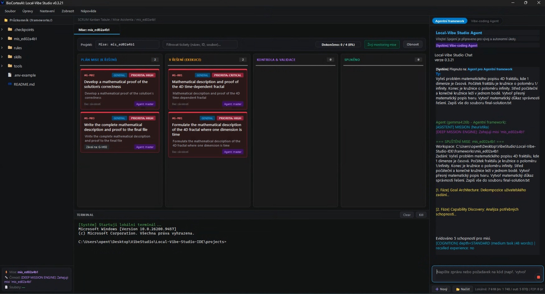
Task: Click the terminal command prompt line
Action: [x=152, y=242]
